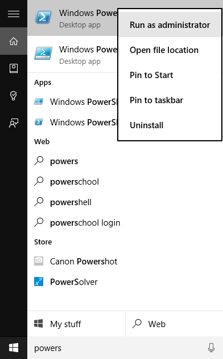223x359 pixels.
Task: Open the second Windows PowerShell desktop app result
Action: (72, 55)
